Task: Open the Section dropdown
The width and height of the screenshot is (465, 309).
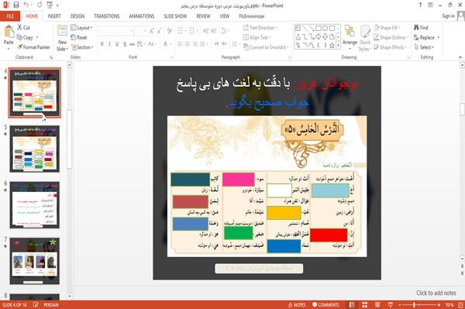Action: point(82,47)
